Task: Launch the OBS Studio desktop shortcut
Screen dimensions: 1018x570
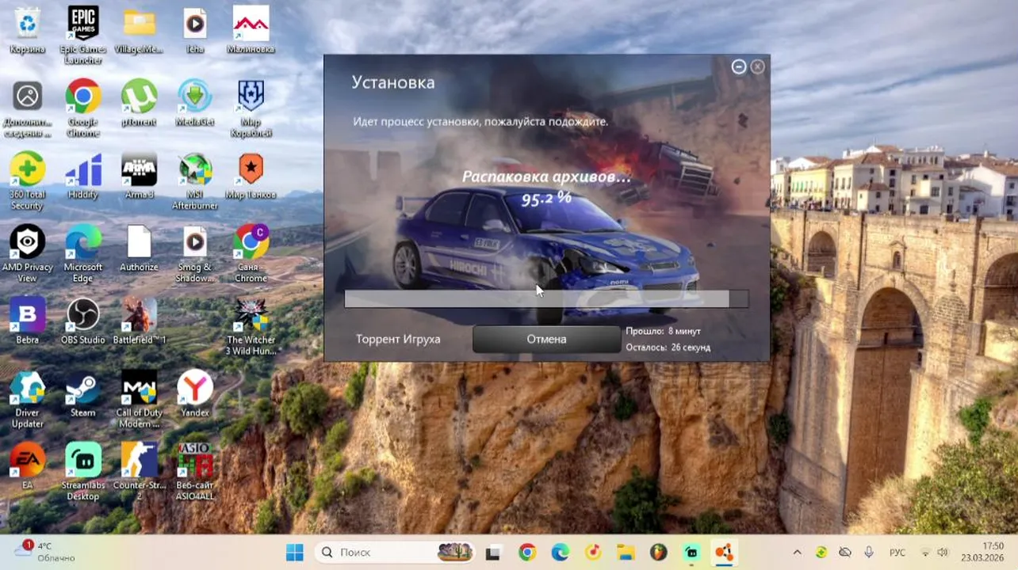Action: [x=83, y=321]
